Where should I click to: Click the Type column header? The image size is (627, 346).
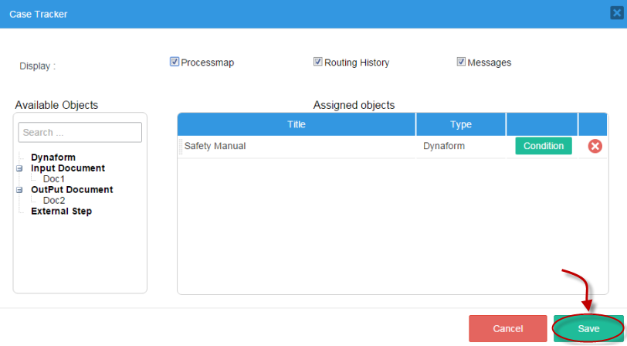tap(461, 124)
